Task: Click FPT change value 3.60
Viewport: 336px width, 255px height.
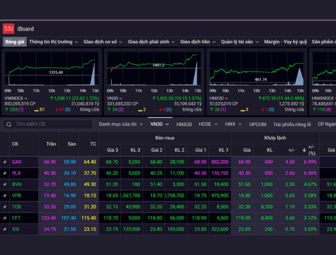Action: [x=290, y=218]
